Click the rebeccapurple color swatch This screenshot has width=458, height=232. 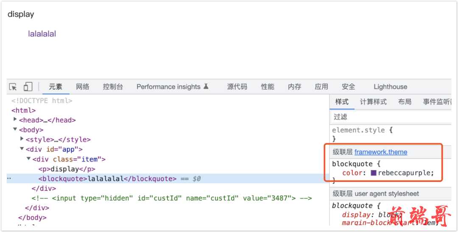pyautogui.click(x=374, y=173)
